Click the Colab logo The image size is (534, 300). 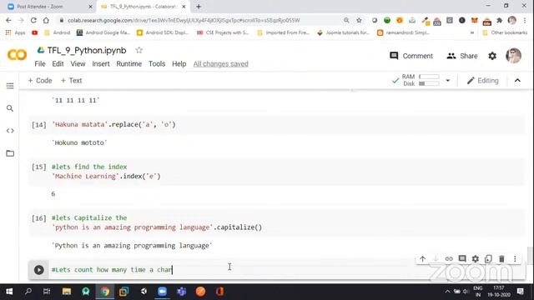click(17, 55)
